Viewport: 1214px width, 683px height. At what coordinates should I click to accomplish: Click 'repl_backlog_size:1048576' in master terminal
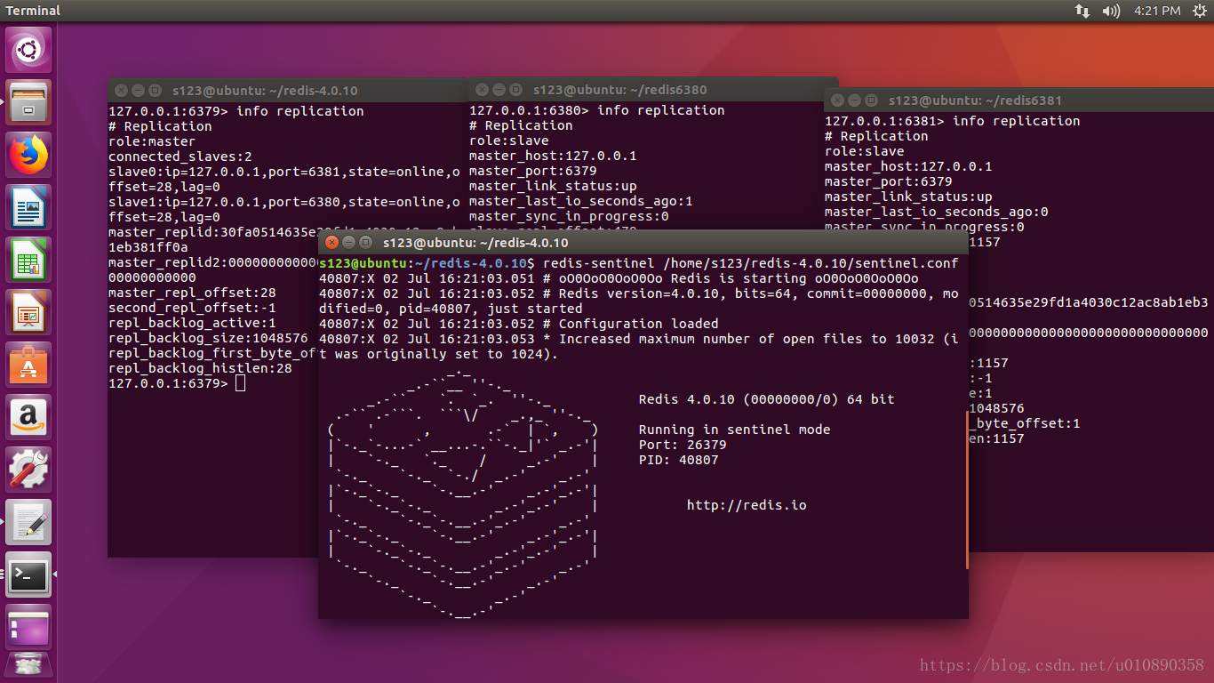(208, 338)
